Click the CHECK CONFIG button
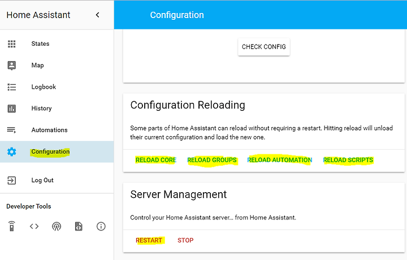The height and width of the screenshot is (260, 407). tap(264, 47)
